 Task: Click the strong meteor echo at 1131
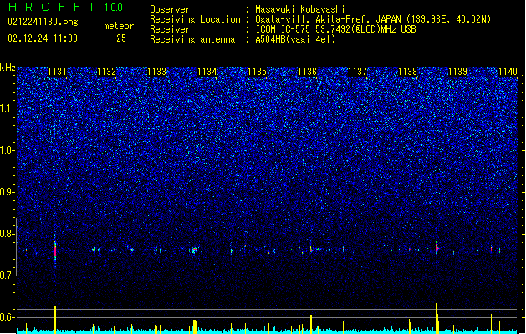pos(55,250)
